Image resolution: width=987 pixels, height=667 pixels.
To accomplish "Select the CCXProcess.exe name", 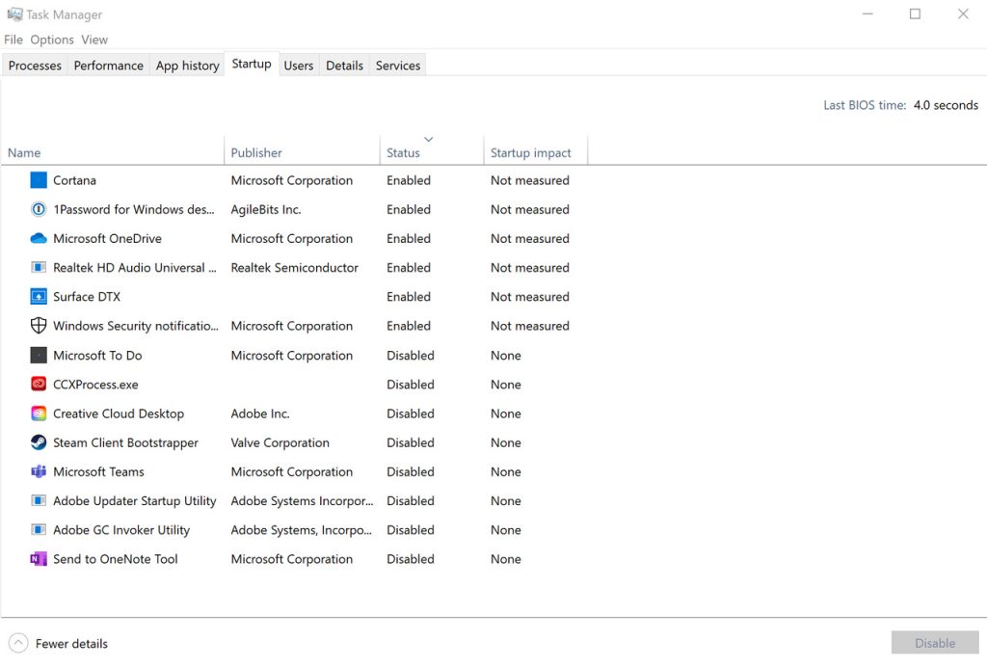I will 95,385.
